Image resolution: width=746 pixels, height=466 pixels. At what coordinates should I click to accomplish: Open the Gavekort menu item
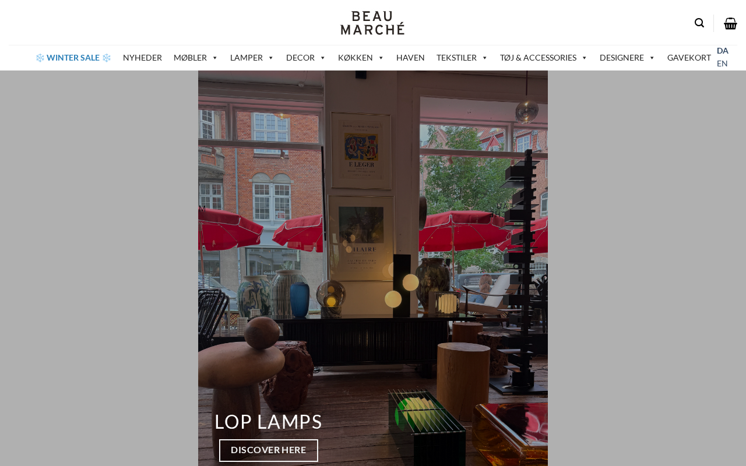[x=689, y=58]
